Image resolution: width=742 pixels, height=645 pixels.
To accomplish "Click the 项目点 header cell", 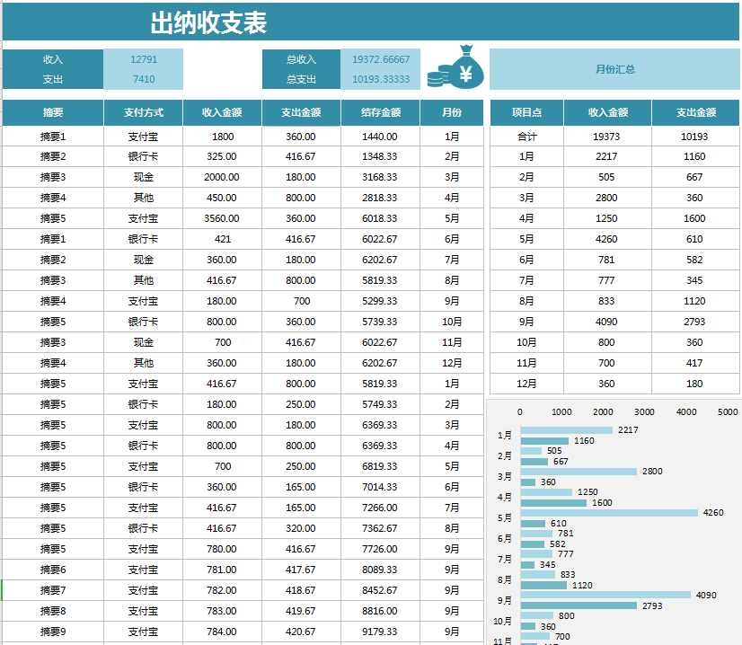I will 525,112.
